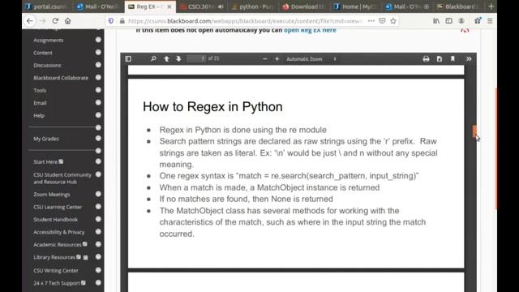Image resolution: width=519 pixels, height=292 pixels.
Task: Open Student Handbook link
Action: pyautogui.click(x=55, y=220)
